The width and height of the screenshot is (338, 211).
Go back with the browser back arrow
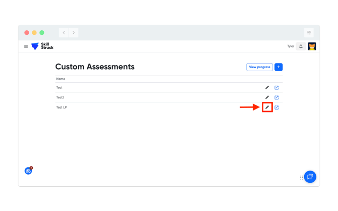[64, 33]
